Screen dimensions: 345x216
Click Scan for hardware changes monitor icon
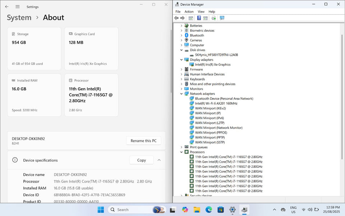(x=222, y=18)
